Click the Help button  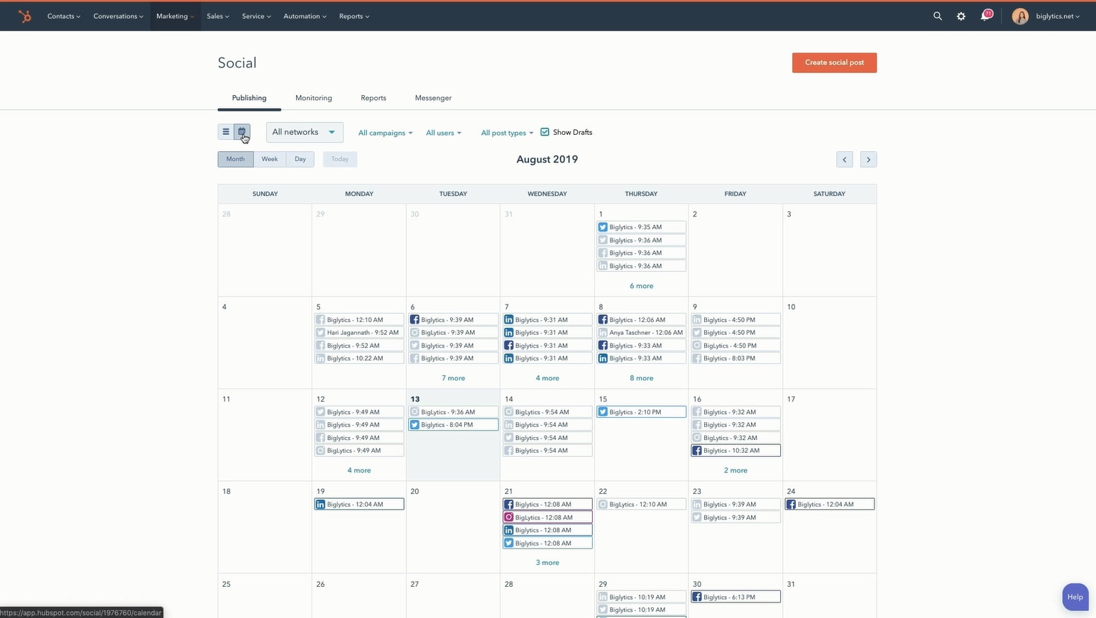point(1075,597)
